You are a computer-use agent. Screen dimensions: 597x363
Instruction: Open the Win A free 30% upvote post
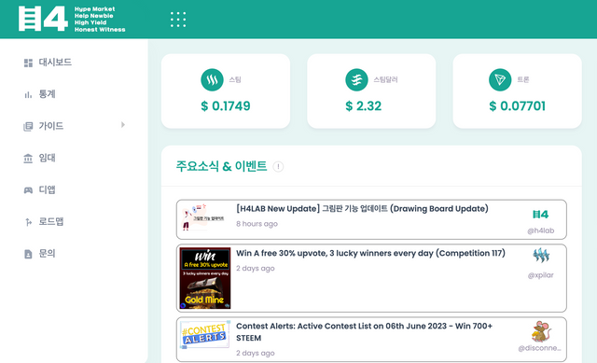(x=370, y=253)
